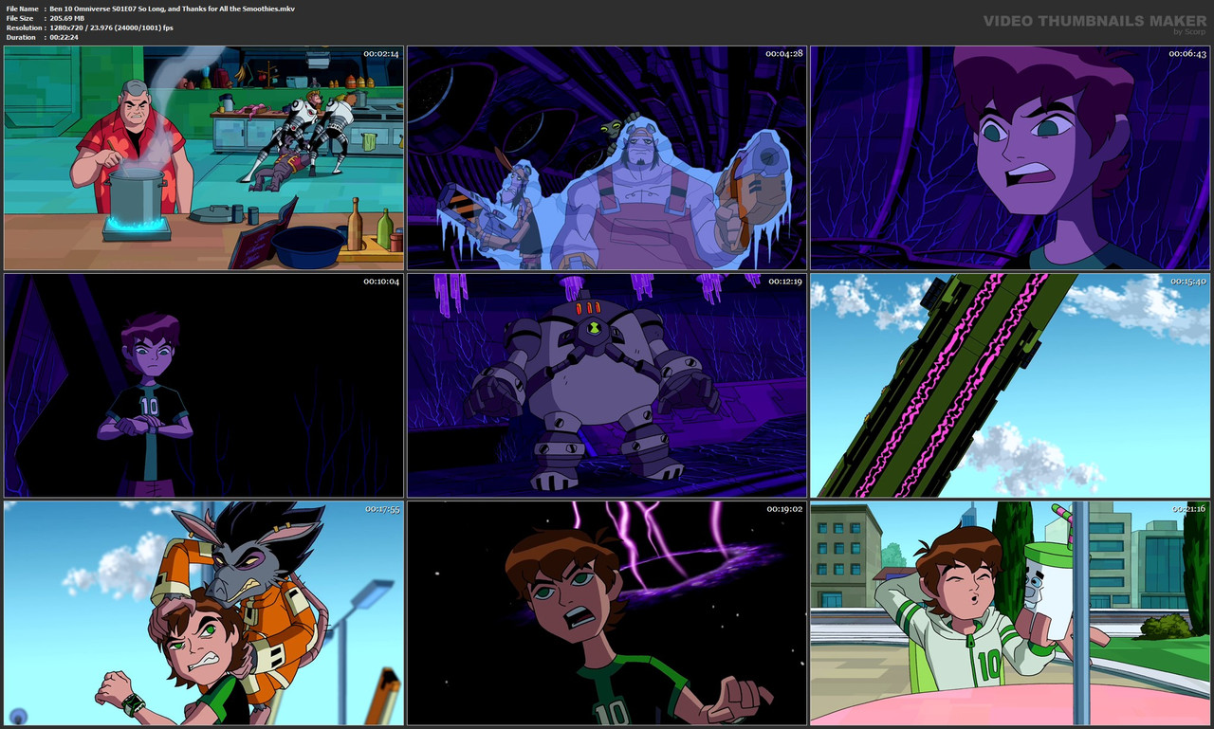
Task: Click the 00:06:43 Ben close-up thumbnail
Action: [x=1009, y=158]
